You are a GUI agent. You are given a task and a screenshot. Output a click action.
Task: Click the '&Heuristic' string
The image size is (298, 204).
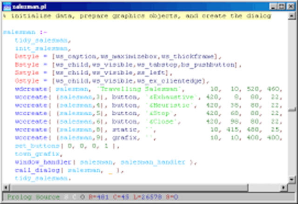click(x=170, y=105)
